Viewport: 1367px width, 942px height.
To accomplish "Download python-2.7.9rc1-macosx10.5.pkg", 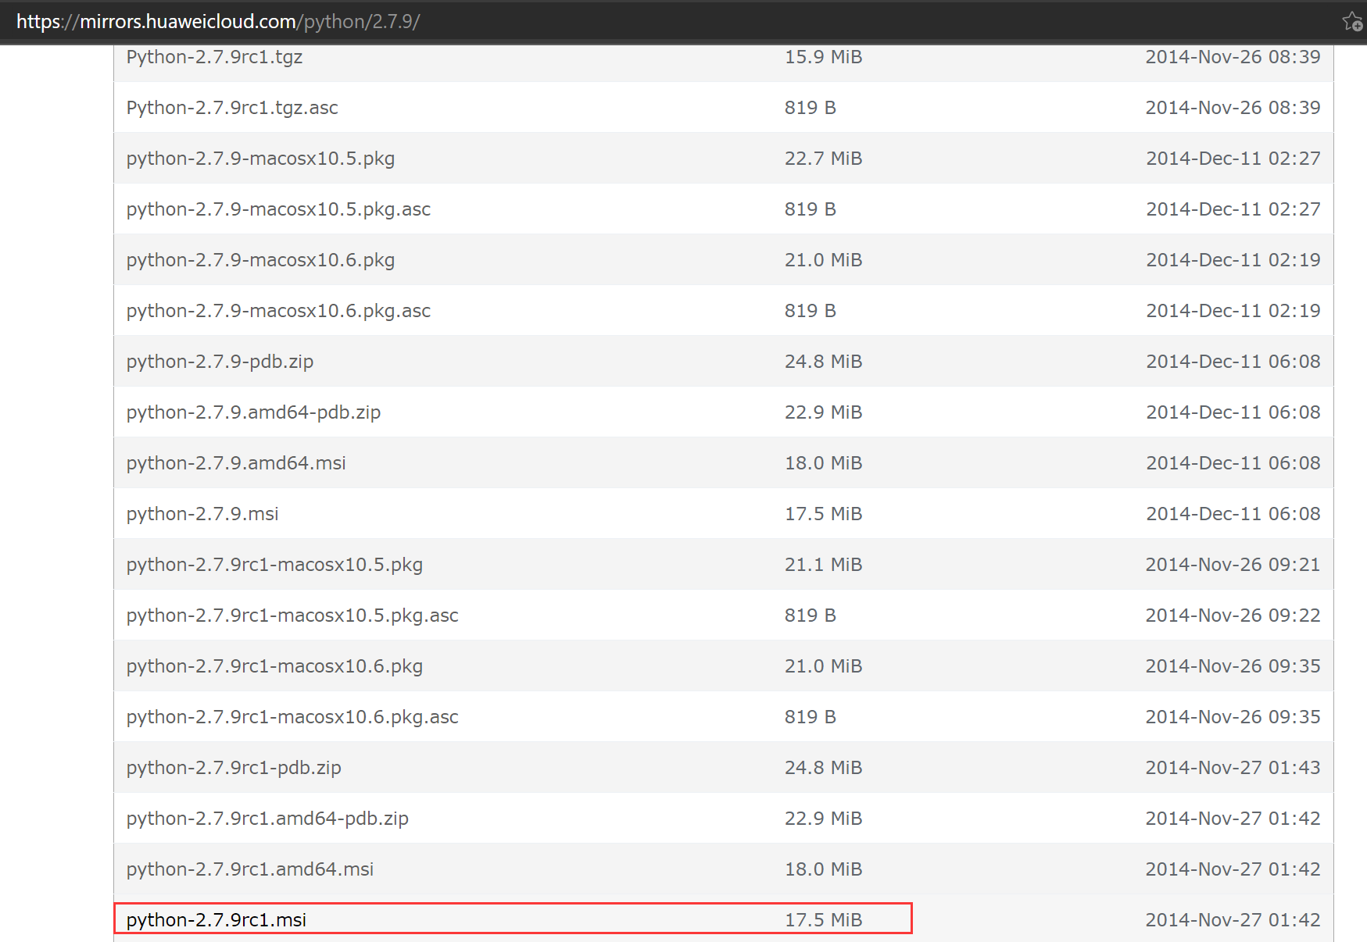I will [274, 565].
